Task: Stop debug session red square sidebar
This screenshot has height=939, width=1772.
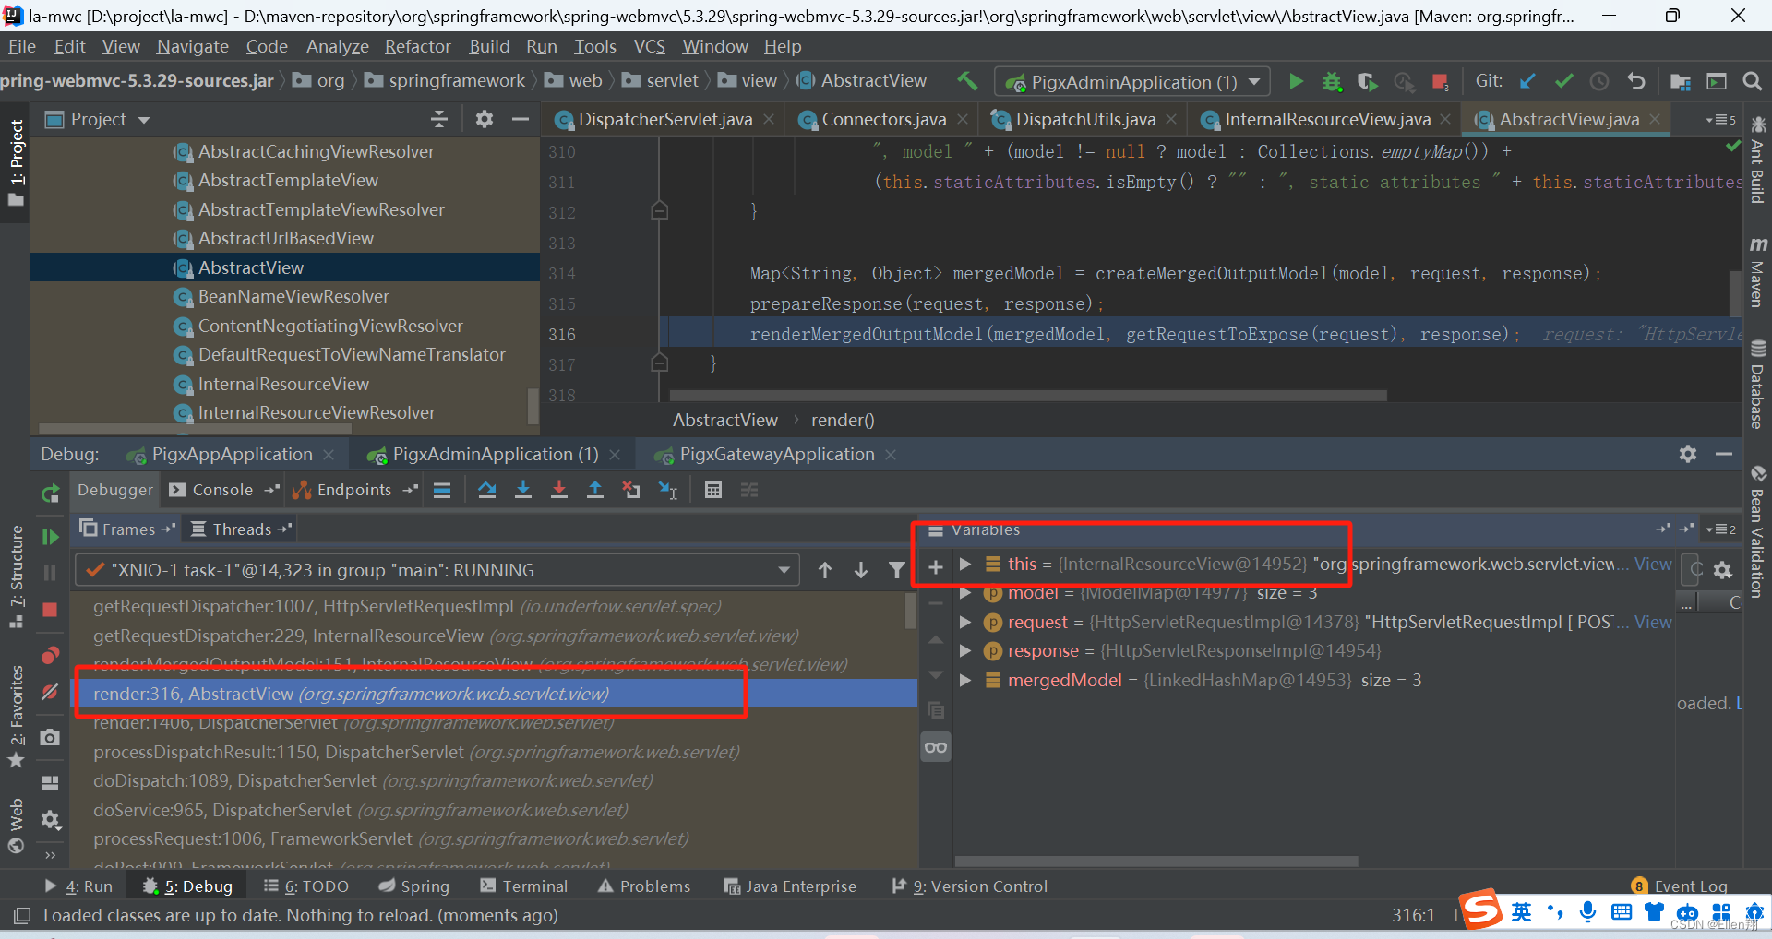Action: tap(50, 610)
